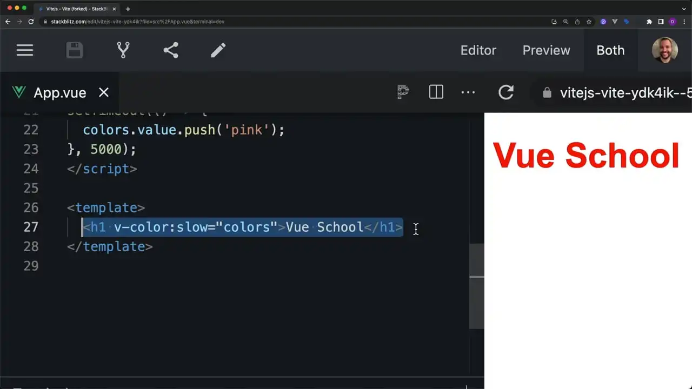Edit project info with the pencil icon
This screenshot has height=389, width=692.
218,50
